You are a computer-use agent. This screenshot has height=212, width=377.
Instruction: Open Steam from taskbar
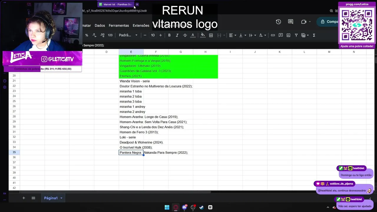201,207
